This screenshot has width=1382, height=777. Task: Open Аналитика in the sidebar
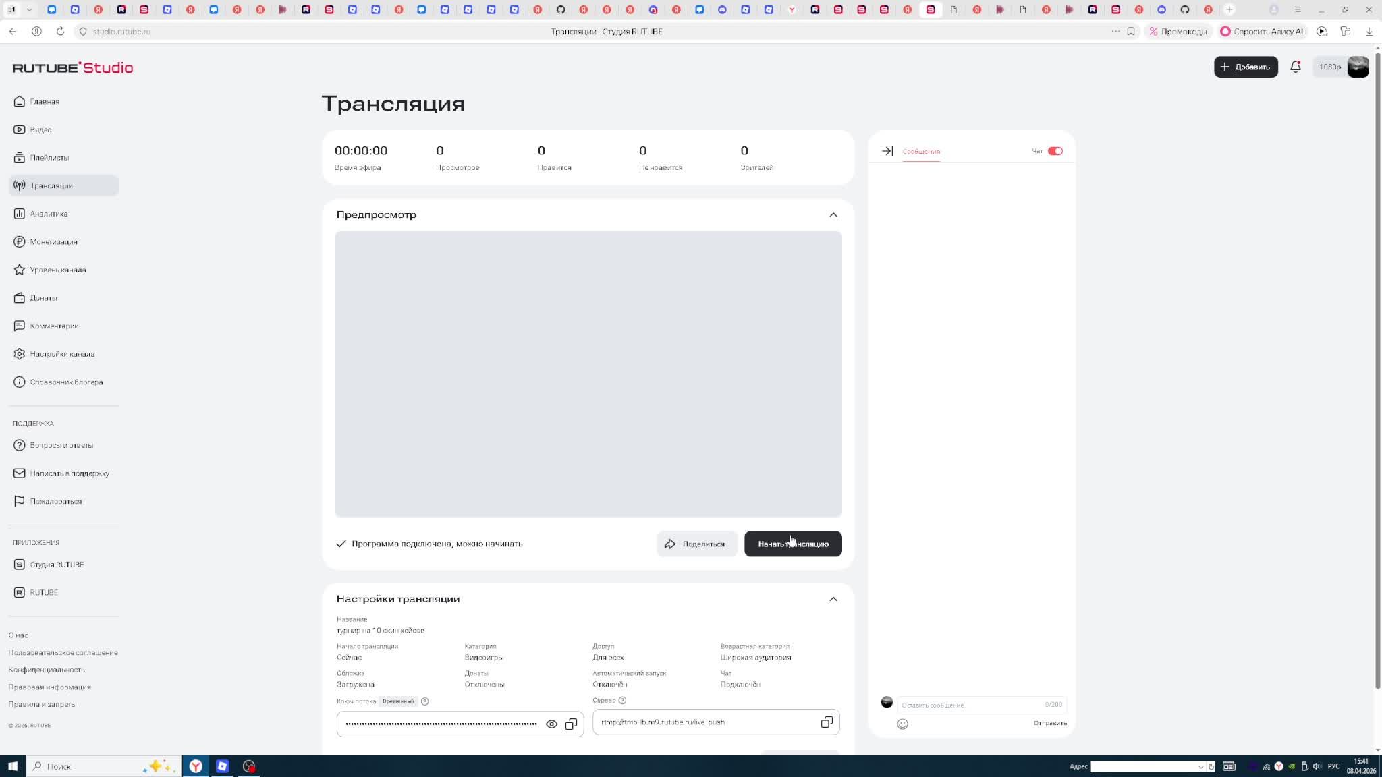click(x=49, y=214)
